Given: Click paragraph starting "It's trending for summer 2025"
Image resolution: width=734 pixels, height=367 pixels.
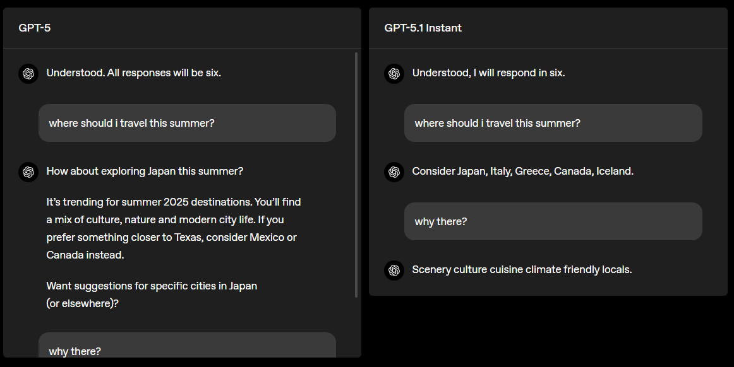Looking at the screenshot, I should click(x=174, y=228).
